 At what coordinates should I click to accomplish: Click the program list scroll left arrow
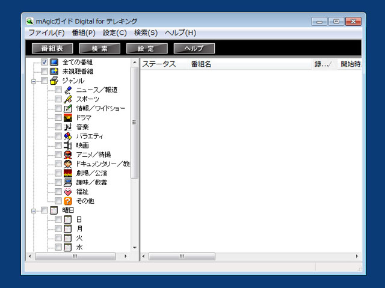[144, 256]
